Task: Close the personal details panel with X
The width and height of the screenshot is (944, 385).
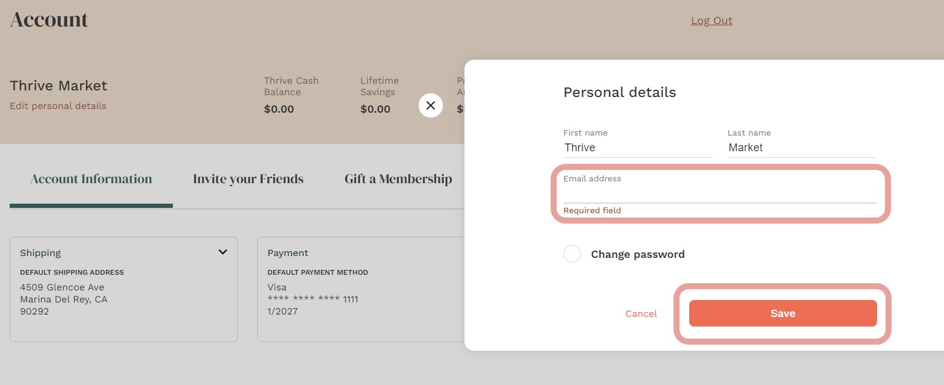Action: click(430, 105)
